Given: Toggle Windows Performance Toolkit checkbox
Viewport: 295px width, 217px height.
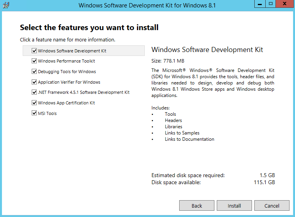Looking at the screenshot, I should [34, 61].
